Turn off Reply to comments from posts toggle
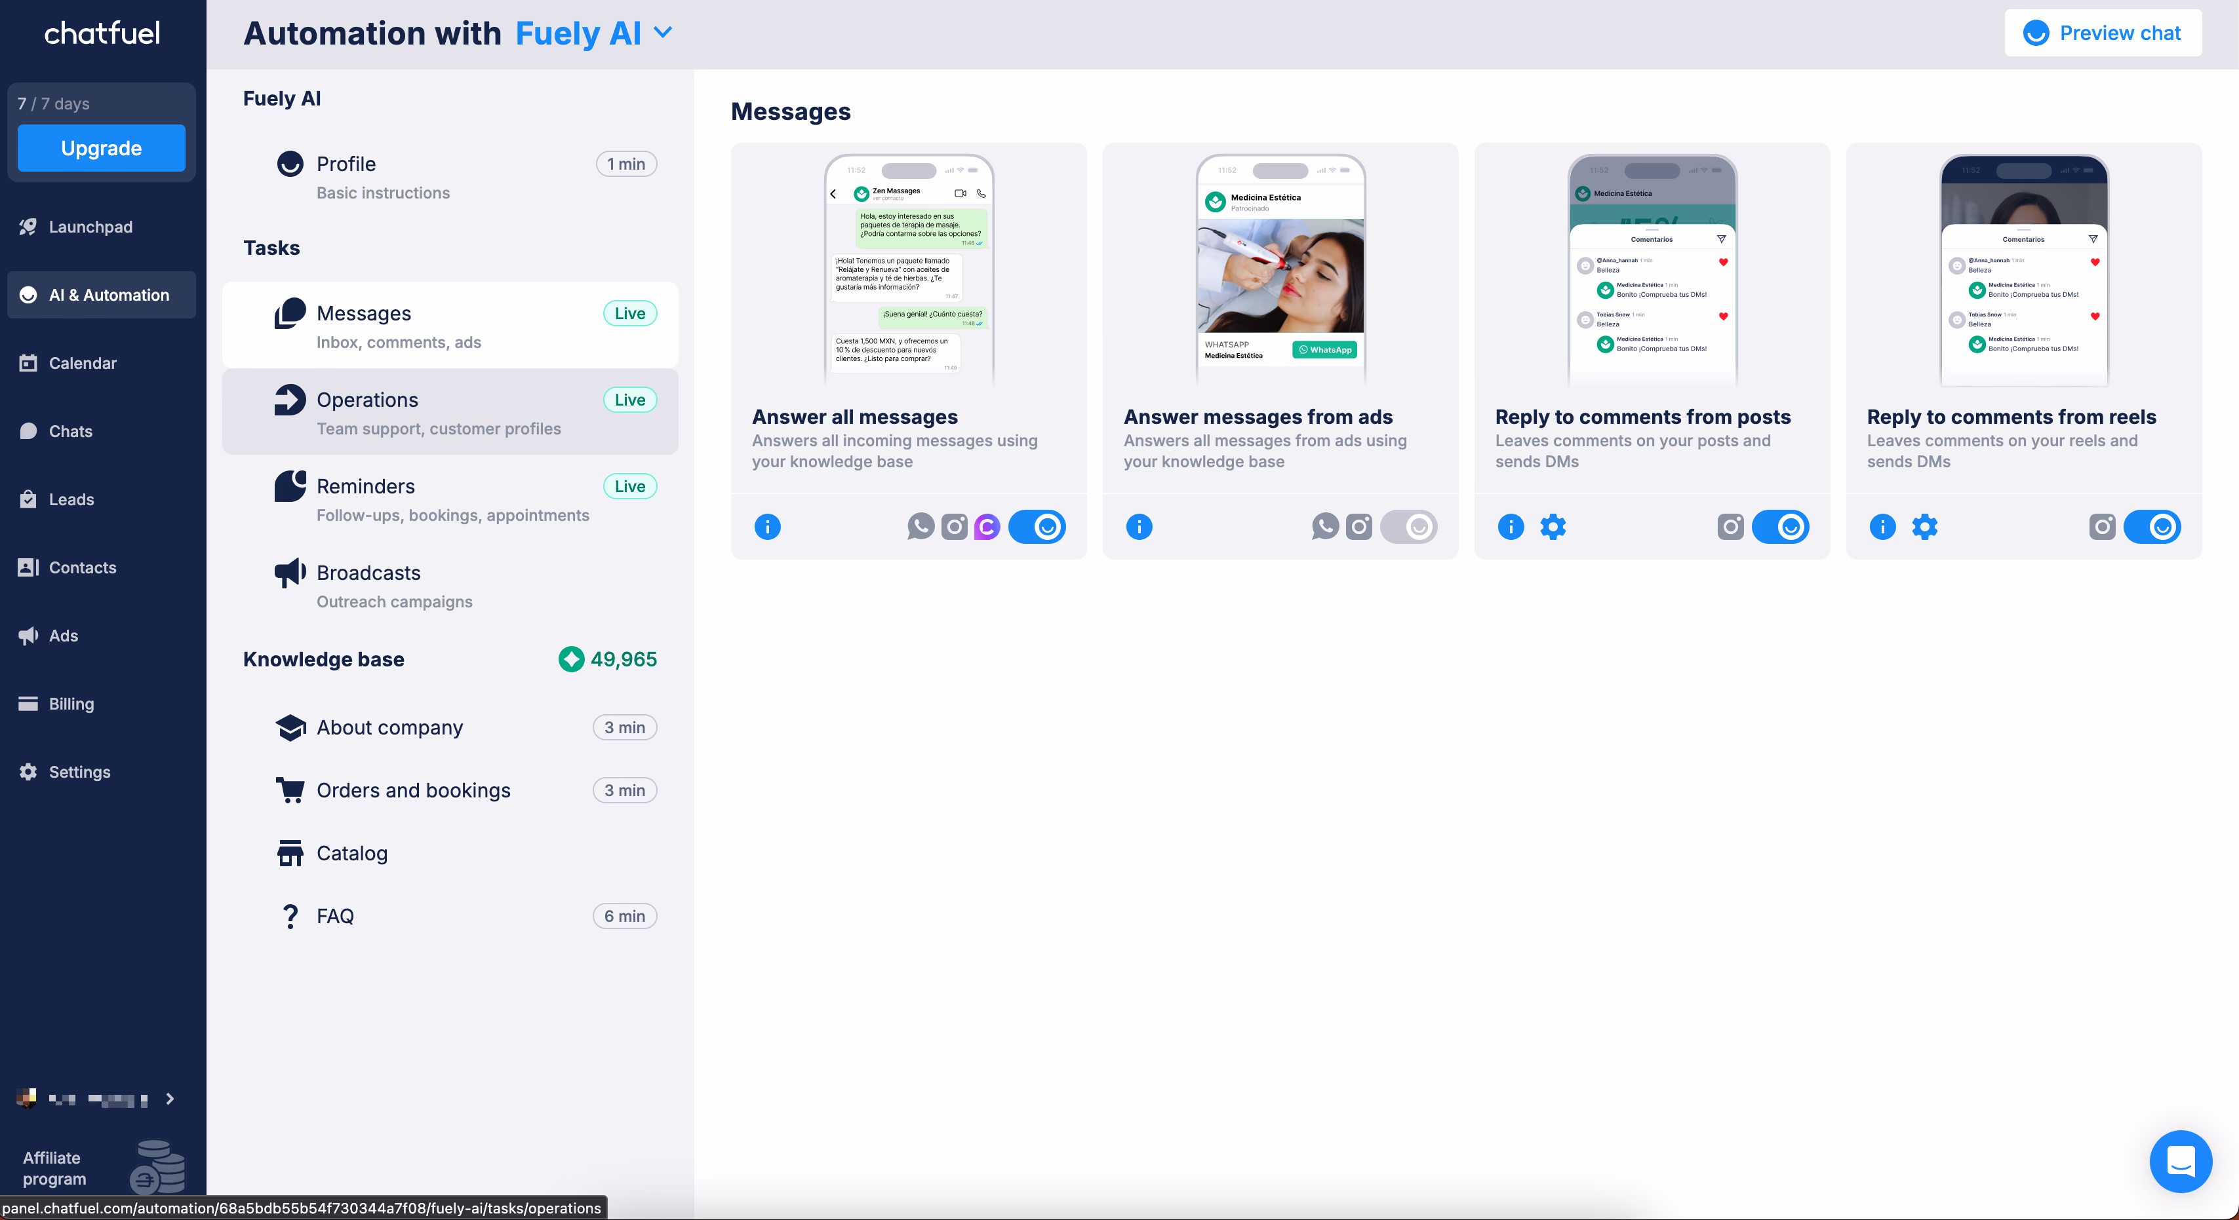 [1780, 526]
